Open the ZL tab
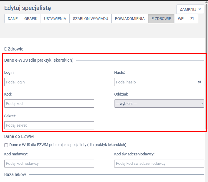The width and height of the screenshot is (208, 182). click(x=193, y=19)
